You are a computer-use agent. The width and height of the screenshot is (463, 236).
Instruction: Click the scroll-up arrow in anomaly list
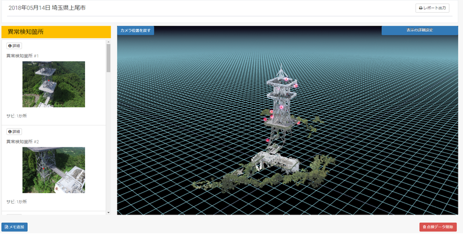(108, 42)
